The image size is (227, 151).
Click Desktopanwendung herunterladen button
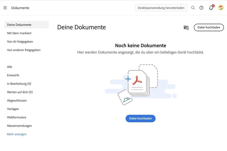tap(161, 8)
